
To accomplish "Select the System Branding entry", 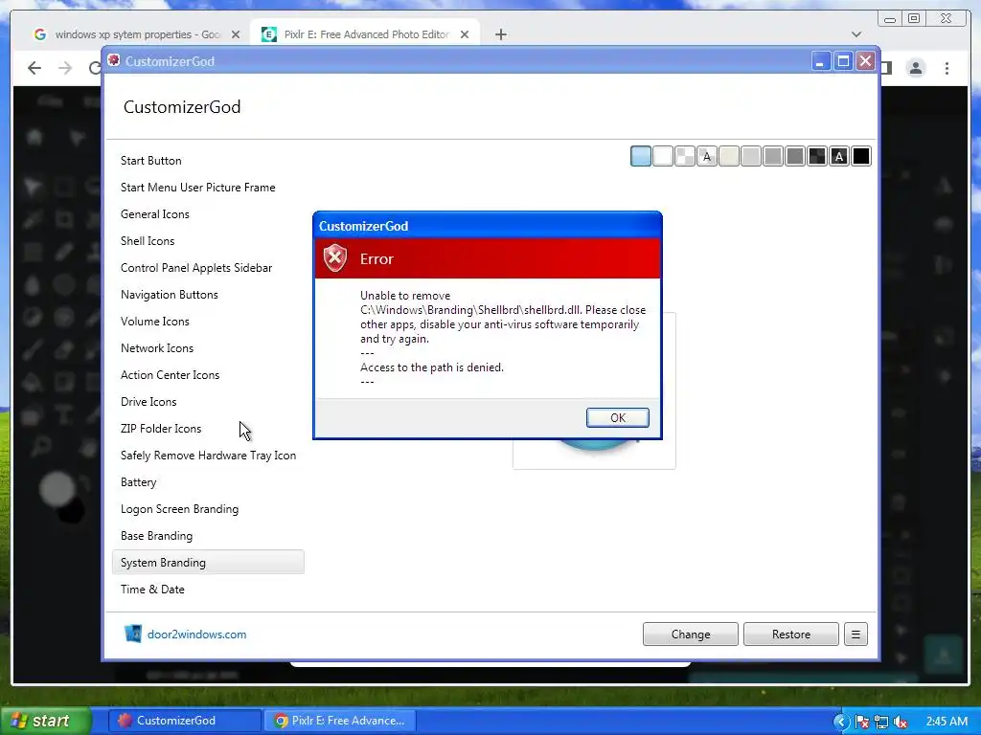I will (x=208, y=563).
